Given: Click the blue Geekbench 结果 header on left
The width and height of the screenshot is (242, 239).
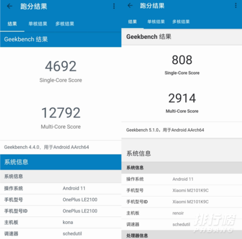Looking at the screenshot, I should pyautogui.click(x=60, y=39).
